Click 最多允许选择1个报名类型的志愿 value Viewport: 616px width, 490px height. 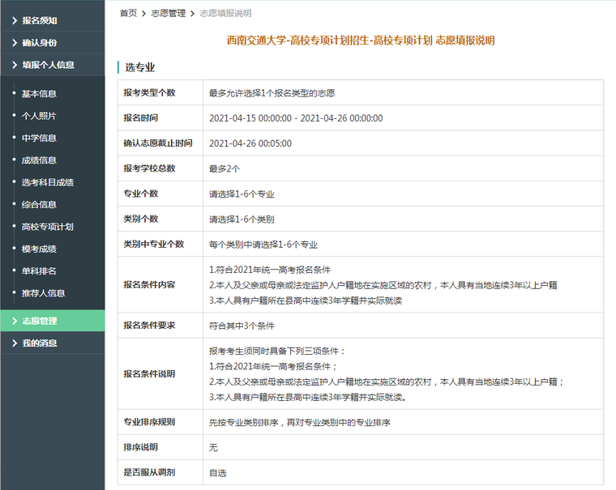click(272, 93)
